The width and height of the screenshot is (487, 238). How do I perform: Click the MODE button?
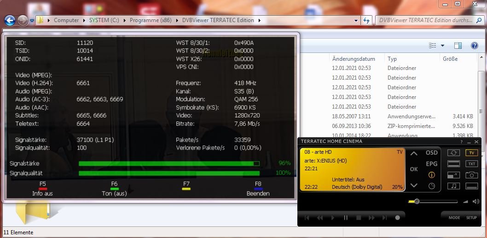[x=454, y=218]
